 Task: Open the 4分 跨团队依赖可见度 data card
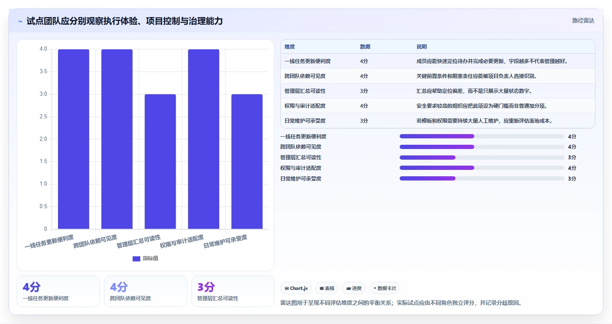click(145, 291)
